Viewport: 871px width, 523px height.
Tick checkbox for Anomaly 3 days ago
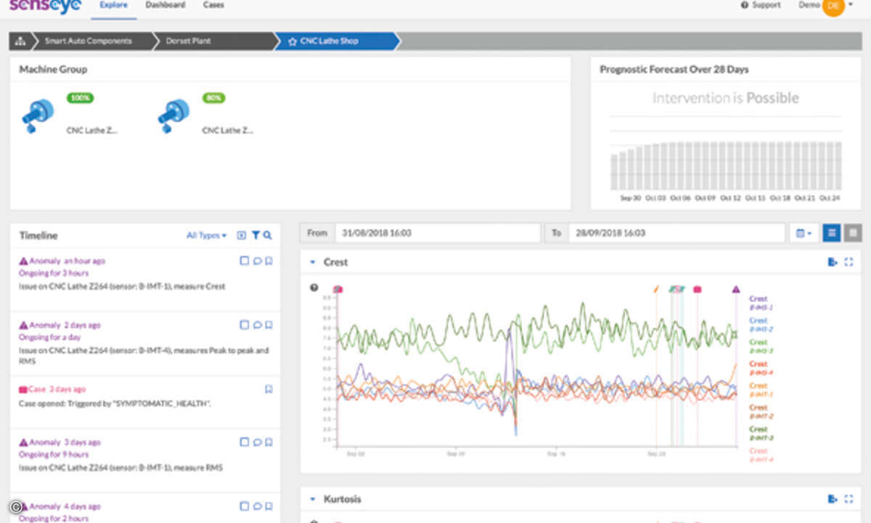[x=244, y=442]
